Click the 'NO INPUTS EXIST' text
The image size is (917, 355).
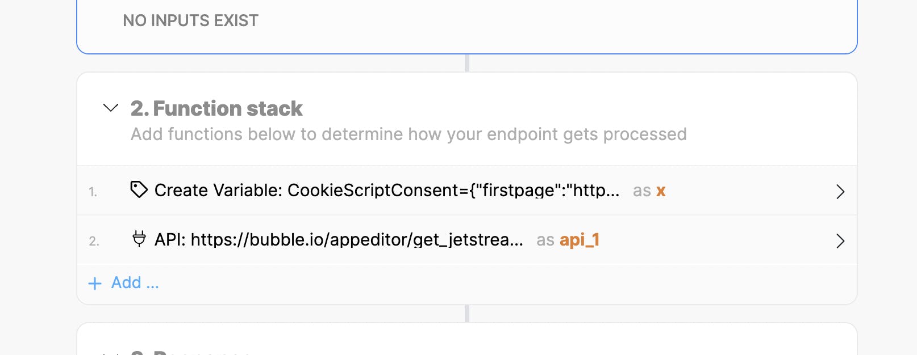190,21
